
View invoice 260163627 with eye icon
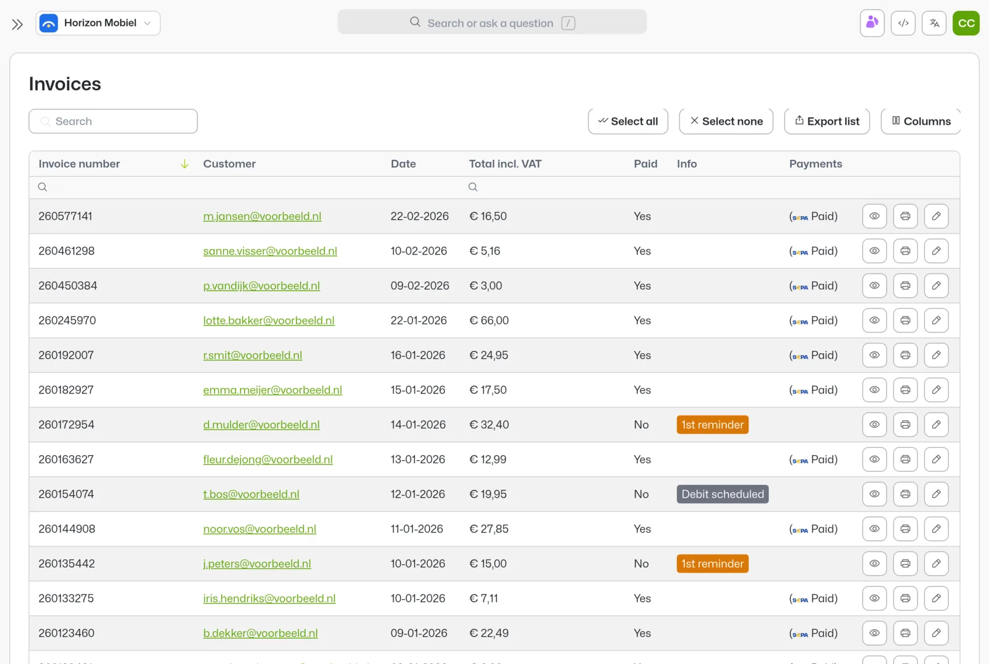click(875, 460)
